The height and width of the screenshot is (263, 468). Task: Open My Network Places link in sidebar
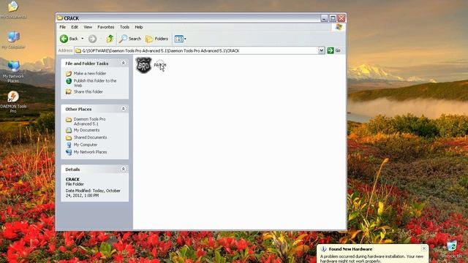(90, 152)
